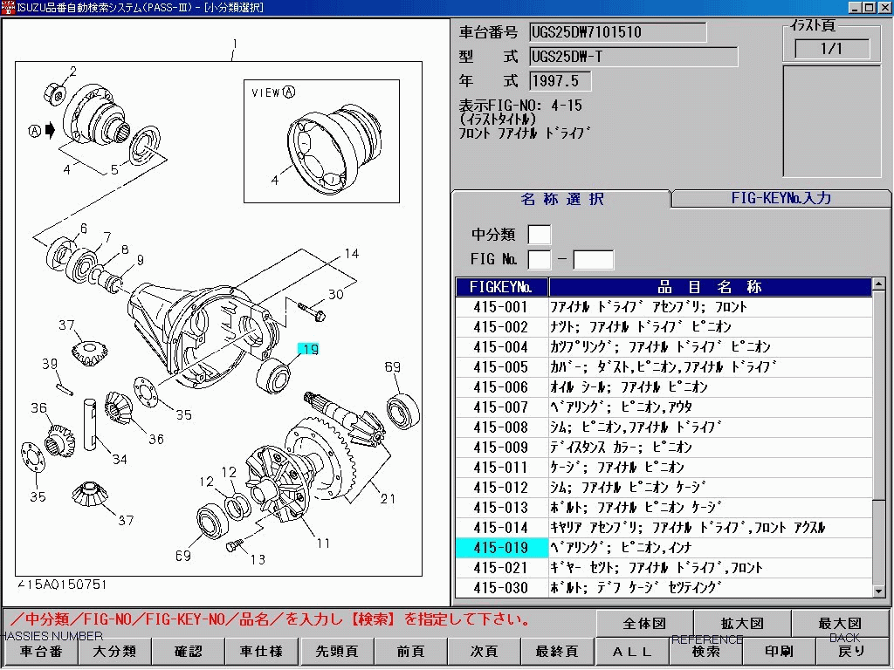Screen dimensions: 894x670
Task: Click callout number 19 in the diagram
Action: point(308,349)
